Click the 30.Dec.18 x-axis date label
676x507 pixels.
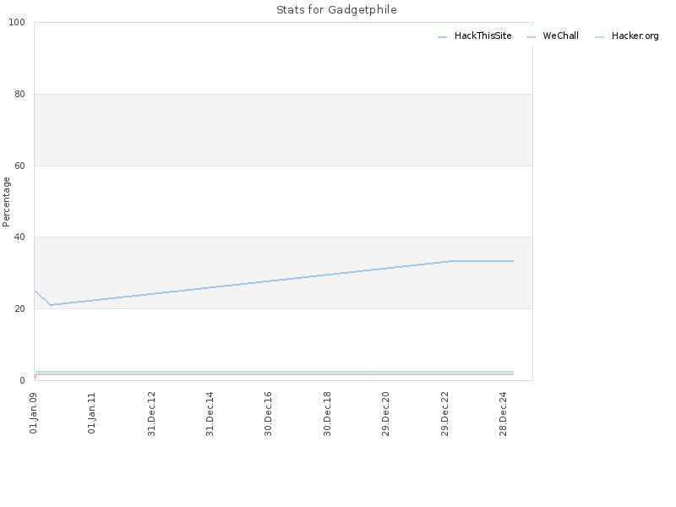(327, 414)
